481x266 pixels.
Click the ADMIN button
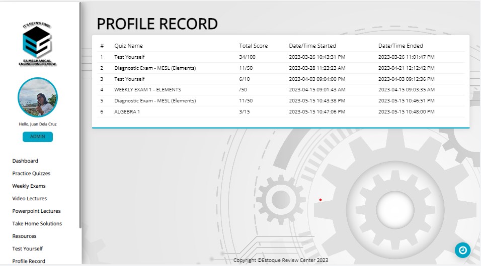[x=38, y=137]
